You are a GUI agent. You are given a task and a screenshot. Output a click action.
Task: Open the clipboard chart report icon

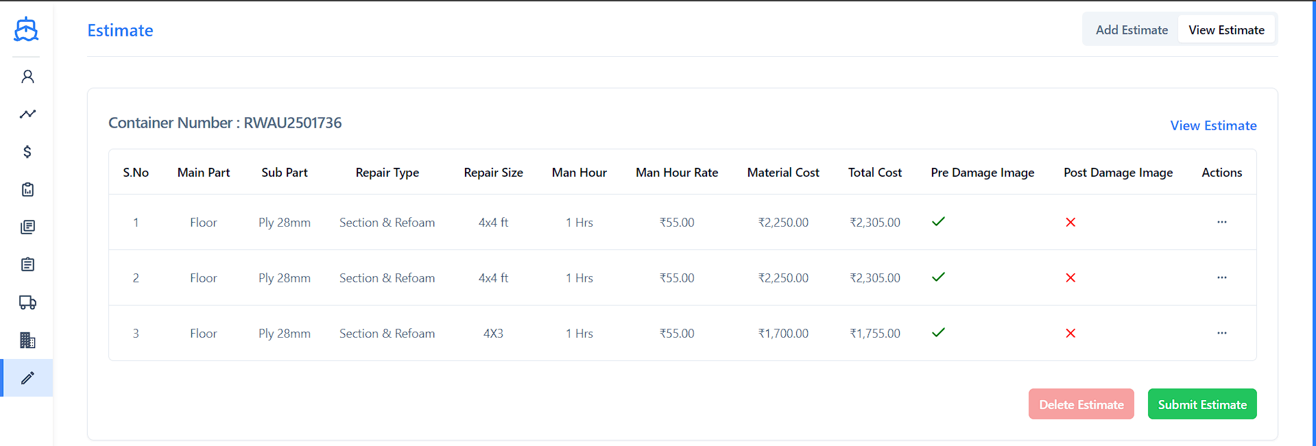click(x=27, y=190)
